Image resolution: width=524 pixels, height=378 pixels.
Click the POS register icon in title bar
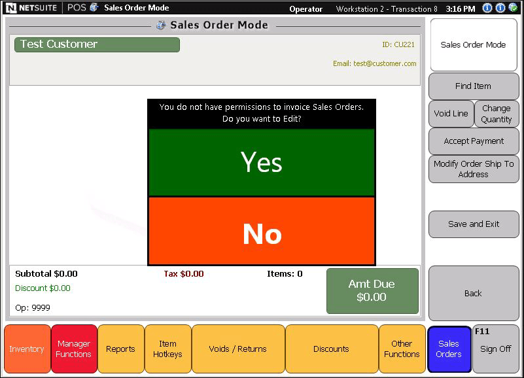[x=94, y=8]
